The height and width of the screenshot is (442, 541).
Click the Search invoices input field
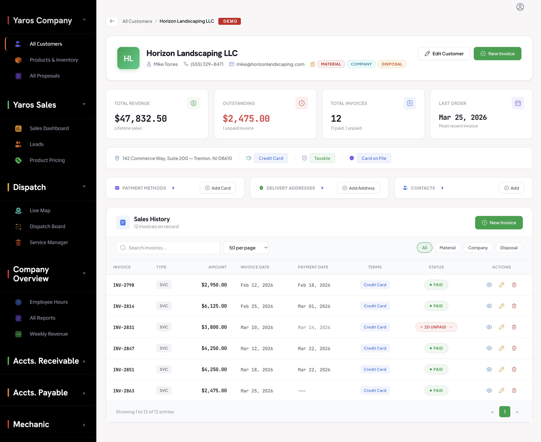pyautogui.click(x=168, y=248)
